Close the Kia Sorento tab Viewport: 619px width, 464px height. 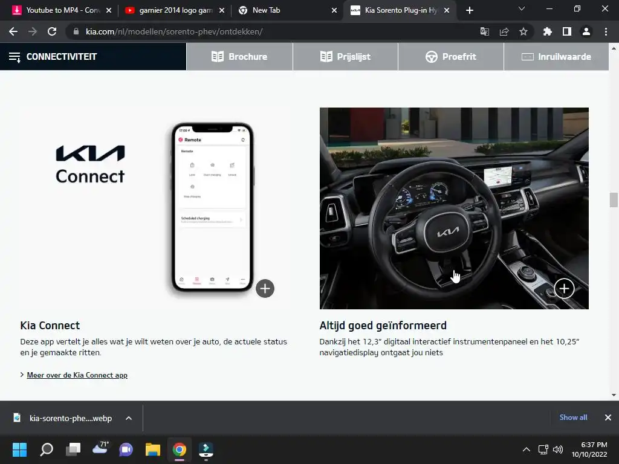click(x=447, y=10)
